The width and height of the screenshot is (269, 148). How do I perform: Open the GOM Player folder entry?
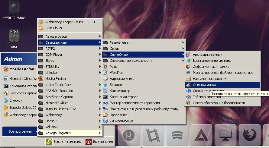[70, 55]
